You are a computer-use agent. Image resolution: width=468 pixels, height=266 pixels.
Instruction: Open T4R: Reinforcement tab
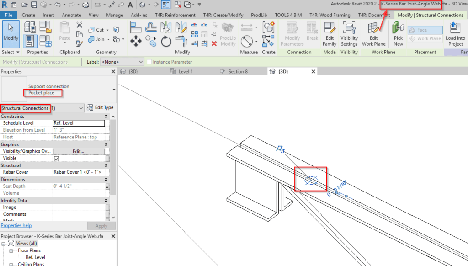[x=175, y=15]
